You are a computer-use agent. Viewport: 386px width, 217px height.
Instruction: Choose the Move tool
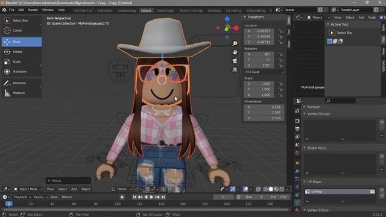[22, 42]
